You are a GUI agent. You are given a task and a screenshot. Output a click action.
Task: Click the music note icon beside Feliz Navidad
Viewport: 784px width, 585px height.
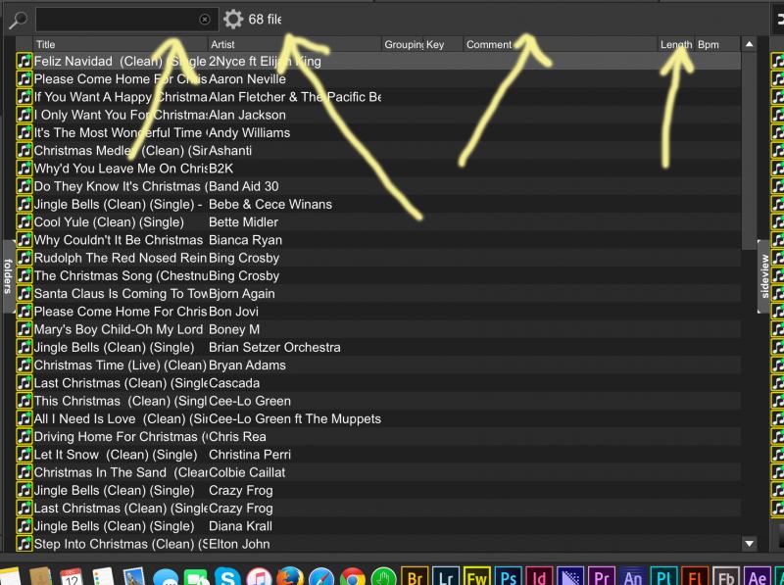(x=24, y=61)
